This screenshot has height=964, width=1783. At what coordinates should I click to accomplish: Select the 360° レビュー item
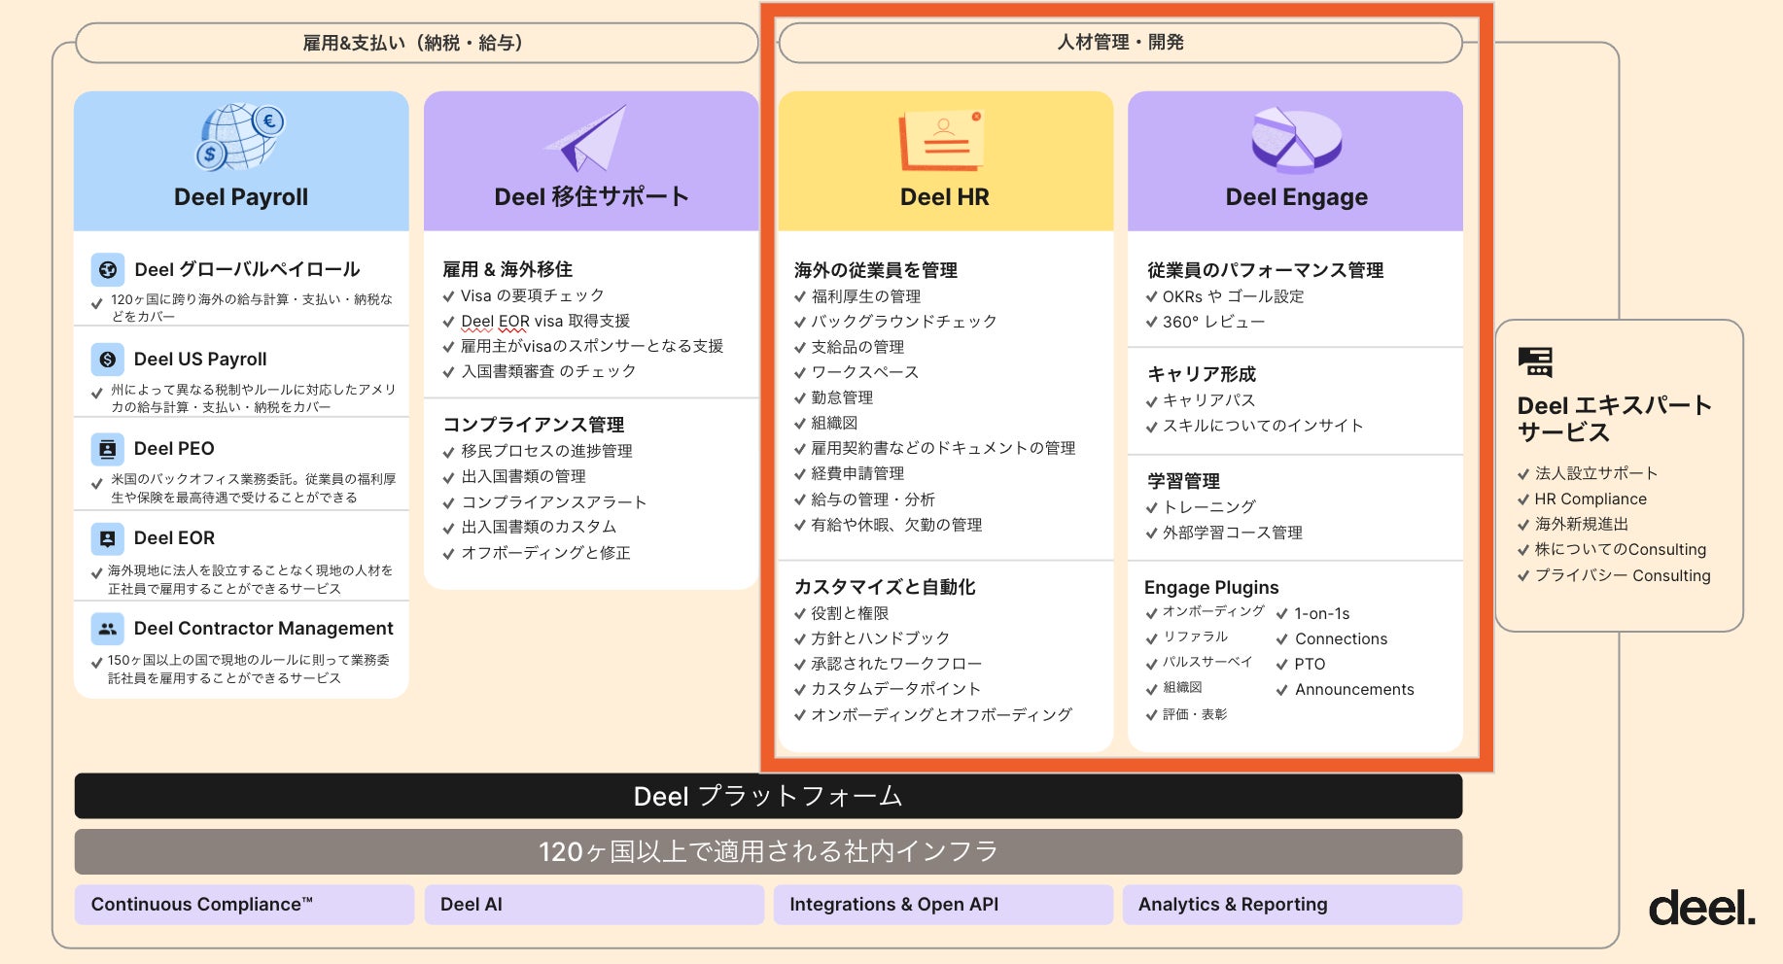1214,322
